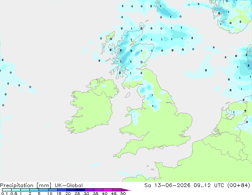Pick the 15–20 mm legend color swatch
The width and height of the screenshot is (252, 195).
pyautogui.click(x=62, y=190)
